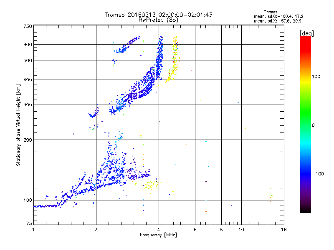The width and height of the screenshot is (334, 250).
Task: Click the x-axis tick label '6'
Action: [195, 230]
